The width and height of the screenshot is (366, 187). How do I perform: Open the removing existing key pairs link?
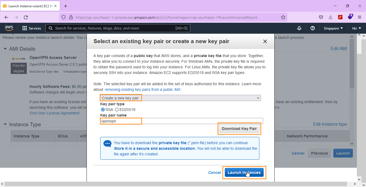(x=143, y=89)
